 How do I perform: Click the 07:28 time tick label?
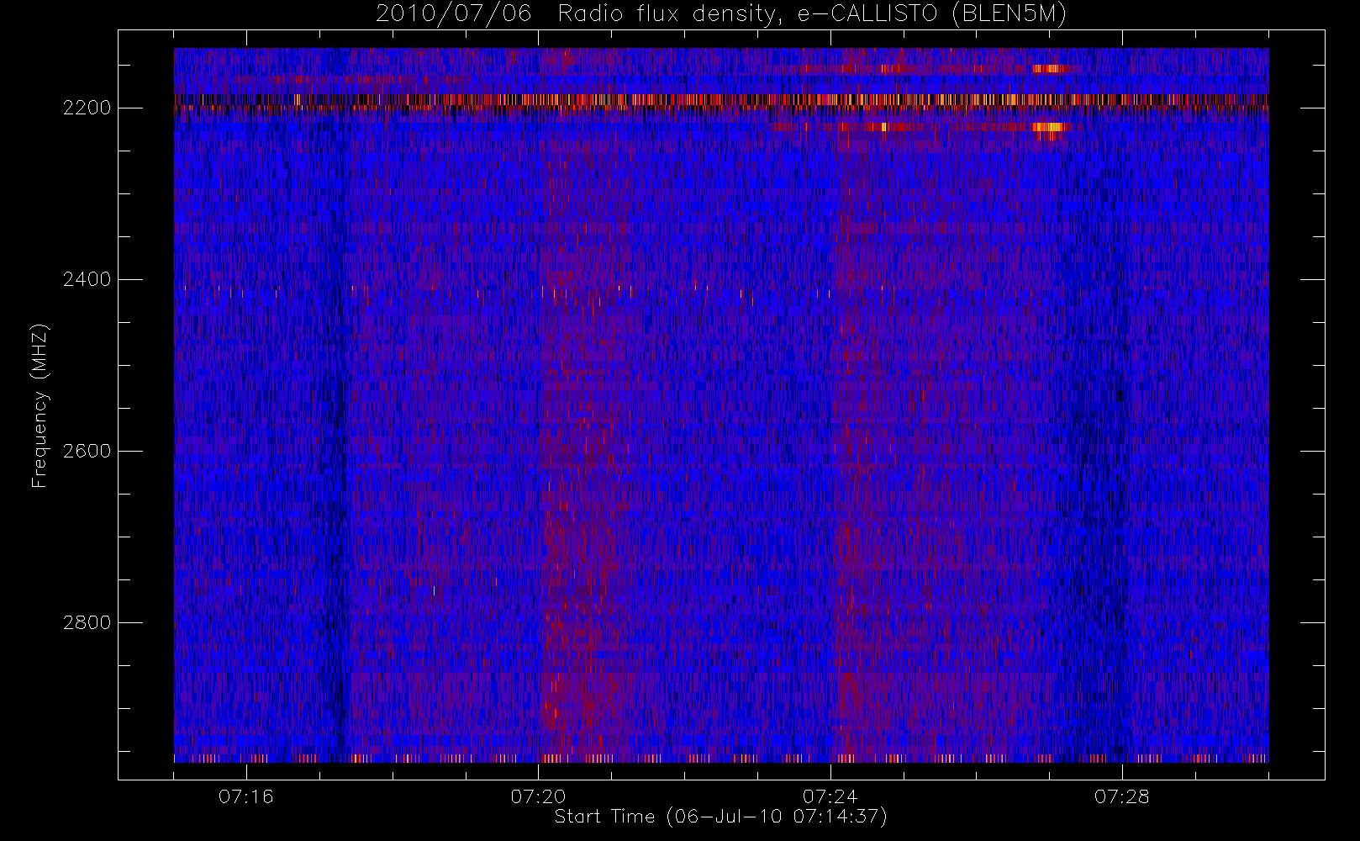point(1122,796)
